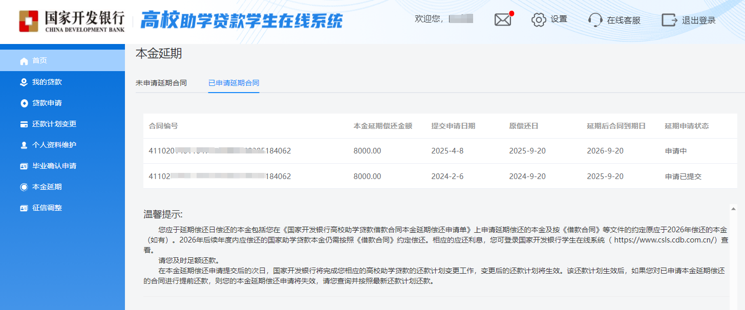Image resolution: width=745 pixels, height=310 pixels.
Task: Select the 已申请延期合同 tab
Action: (233, 83)
